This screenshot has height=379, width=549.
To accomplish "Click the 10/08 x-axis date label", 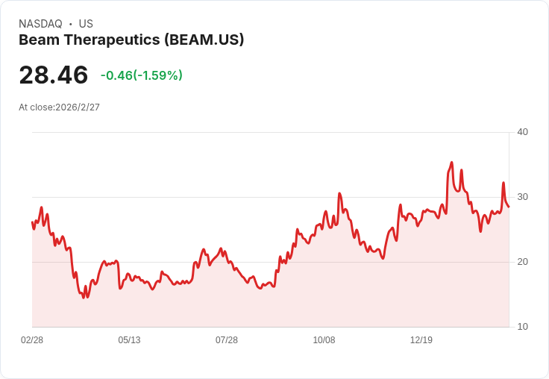I will click(x=324, y=340).
